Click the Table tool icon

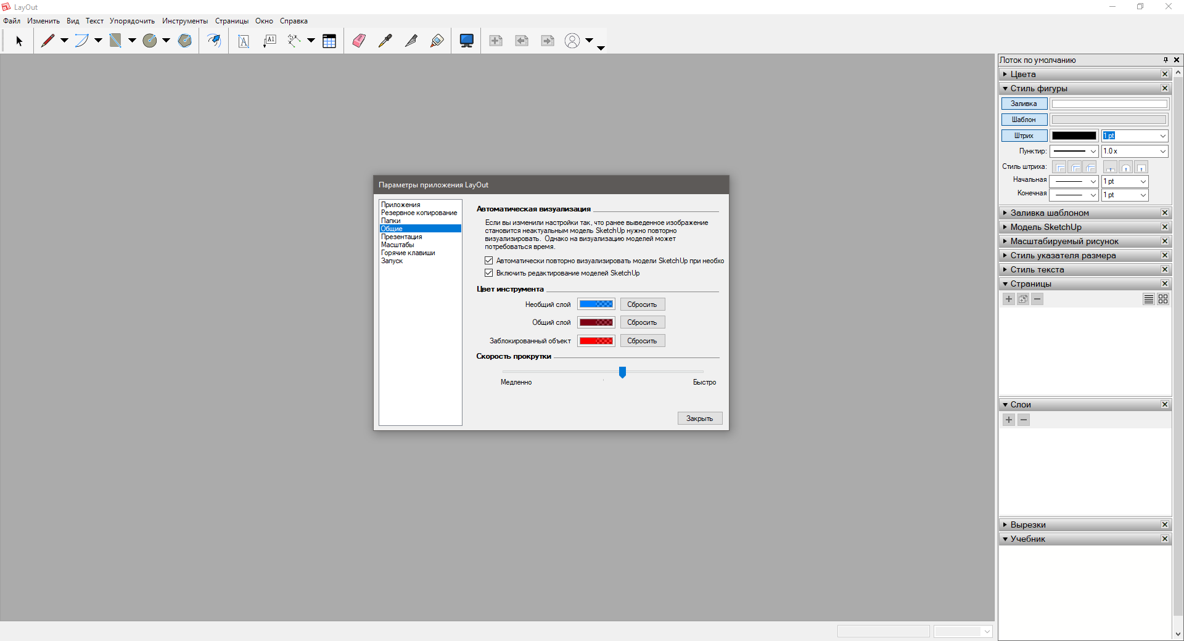click(x=329, y=41)
